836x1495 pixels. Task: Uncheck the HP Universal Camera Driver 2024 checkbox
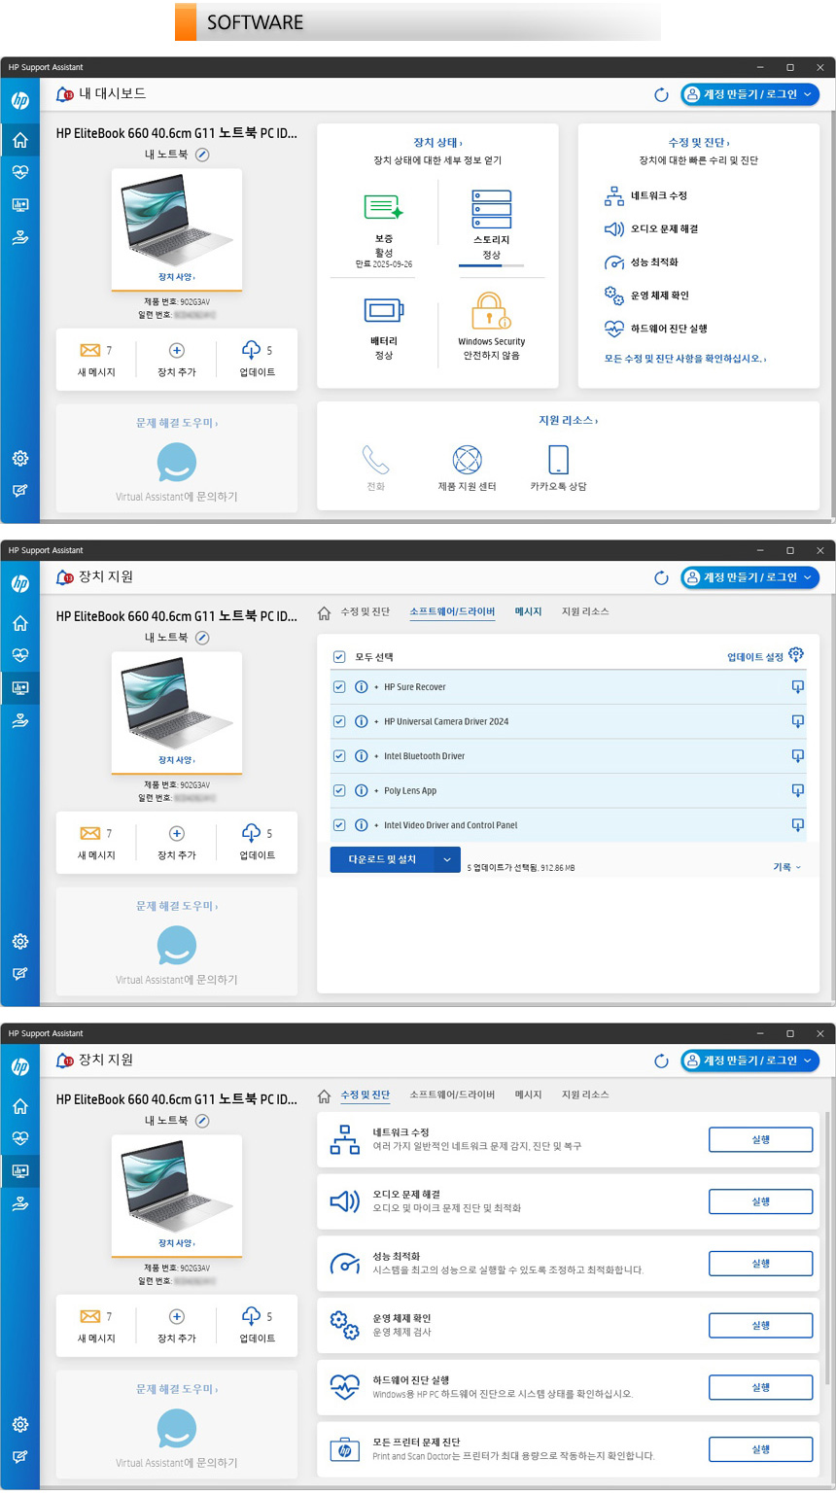(339, 721)
